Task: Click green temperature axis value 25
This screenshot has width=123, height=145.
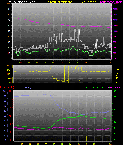Action: (x=115, y=109)
